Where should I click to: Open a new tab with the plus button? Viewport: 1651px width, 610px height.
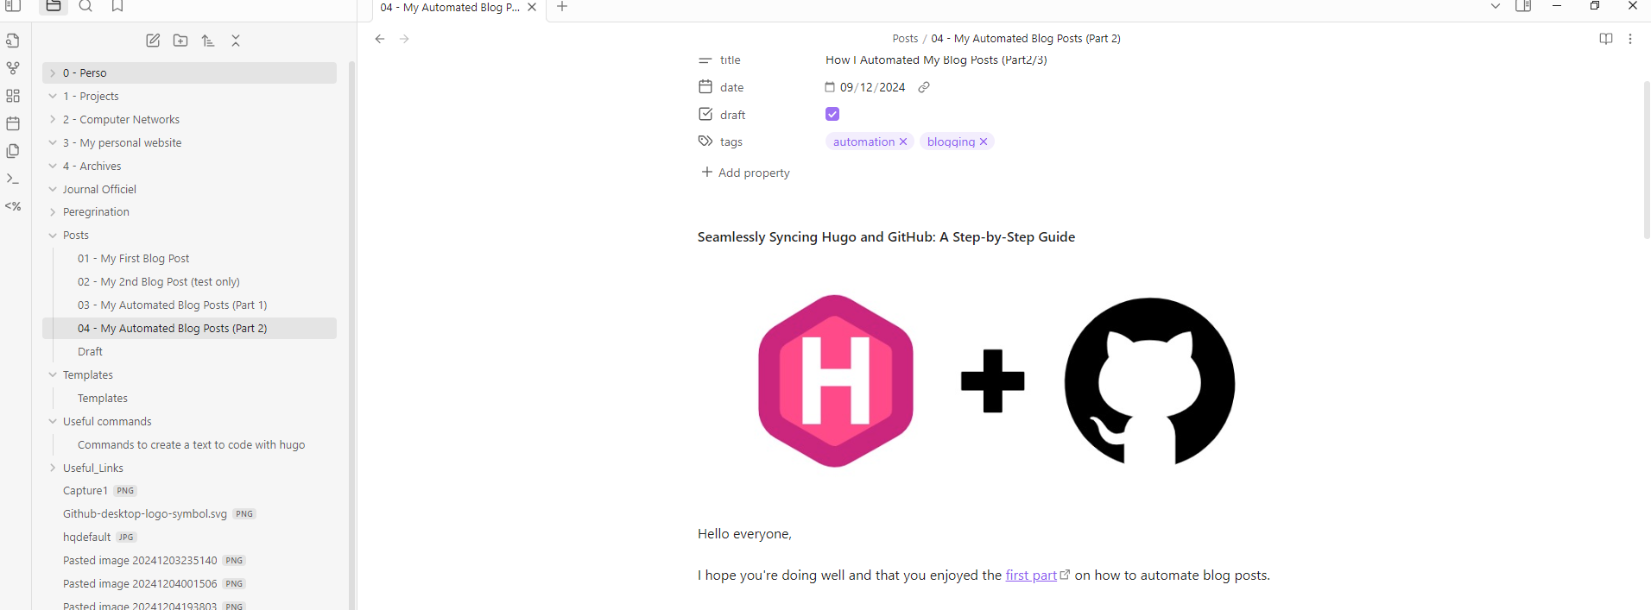pyautogui.click(x=562, y=7)
